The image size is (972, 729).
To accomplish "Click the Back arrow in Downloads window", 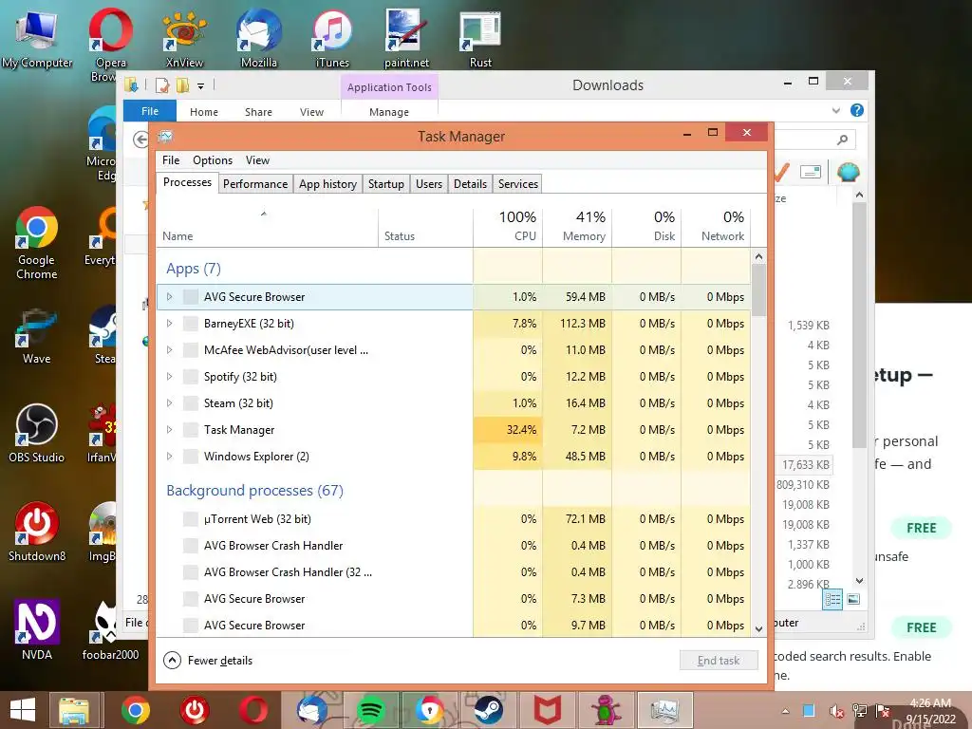I will [140, 140].
